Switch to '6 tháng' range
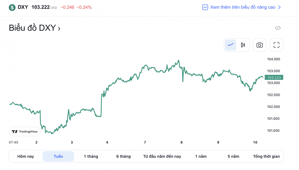299x170 pixels. tap(123, 156)
